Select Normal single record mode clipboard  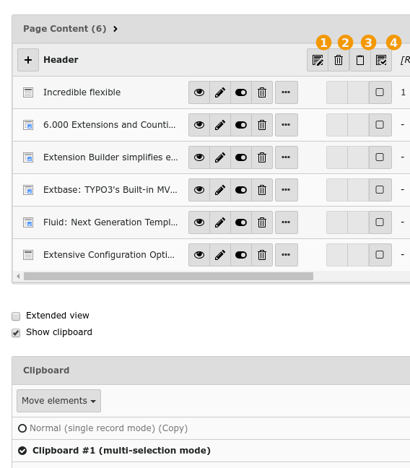pos(103,428)
